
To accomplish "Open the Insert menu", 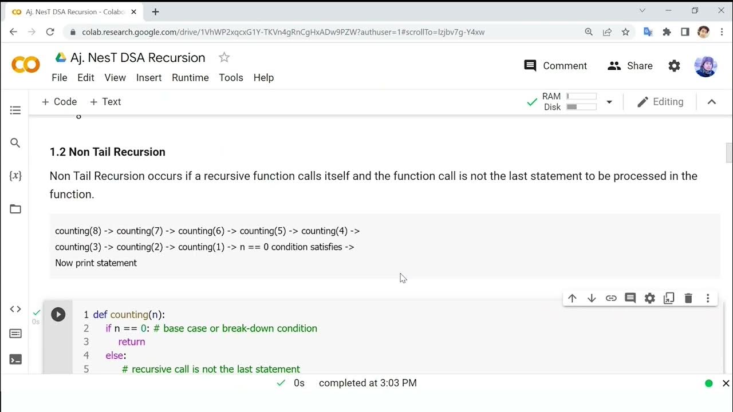I will click(x=149, y=77).
